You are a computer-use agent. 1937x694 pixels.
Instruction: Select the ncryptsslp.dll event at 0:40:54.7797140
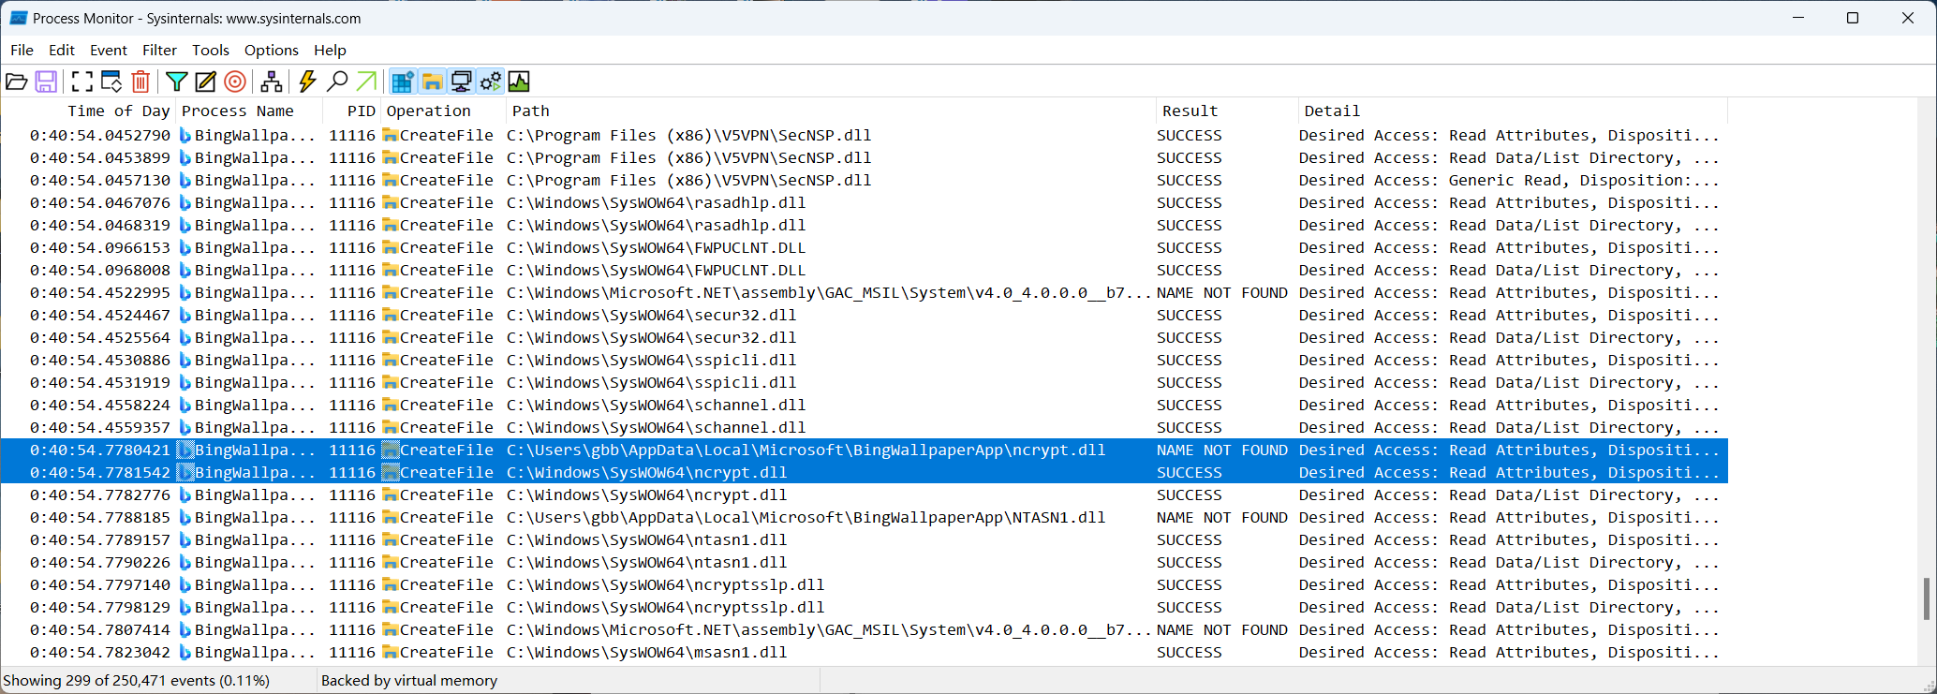coord(865,584)
